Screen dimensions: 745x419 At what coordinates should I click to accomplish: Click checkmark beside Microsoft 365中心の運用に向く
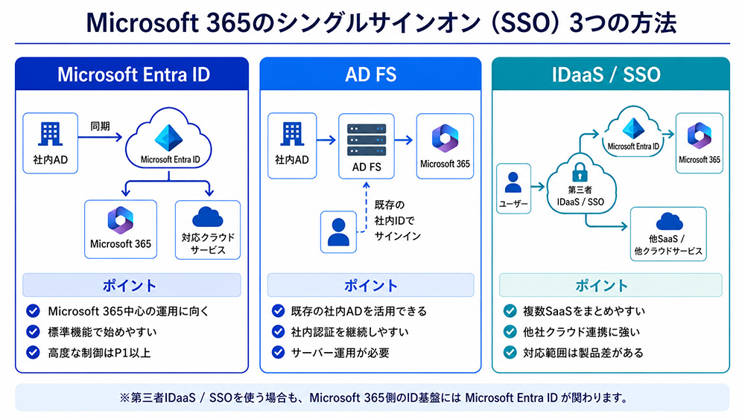click(33, 311)
